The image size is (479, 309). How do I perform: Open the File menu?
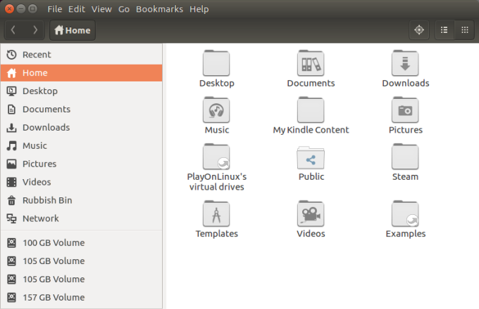click(55, 9)
